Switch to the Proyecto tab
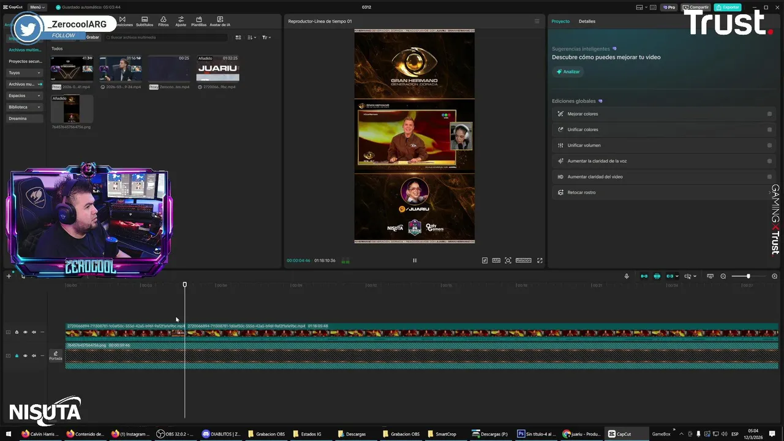 [560, 21]
